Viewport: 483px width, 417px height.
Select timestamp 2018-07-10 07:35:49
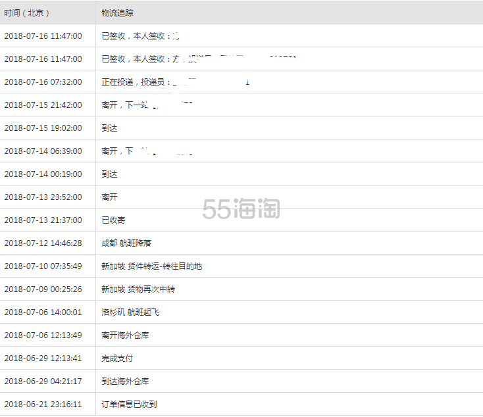point(43,266)
